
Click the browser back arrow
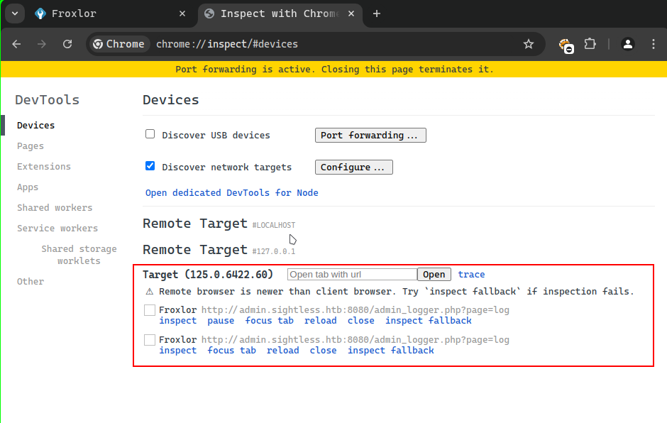pyautogui.click(x=16, y=44)
